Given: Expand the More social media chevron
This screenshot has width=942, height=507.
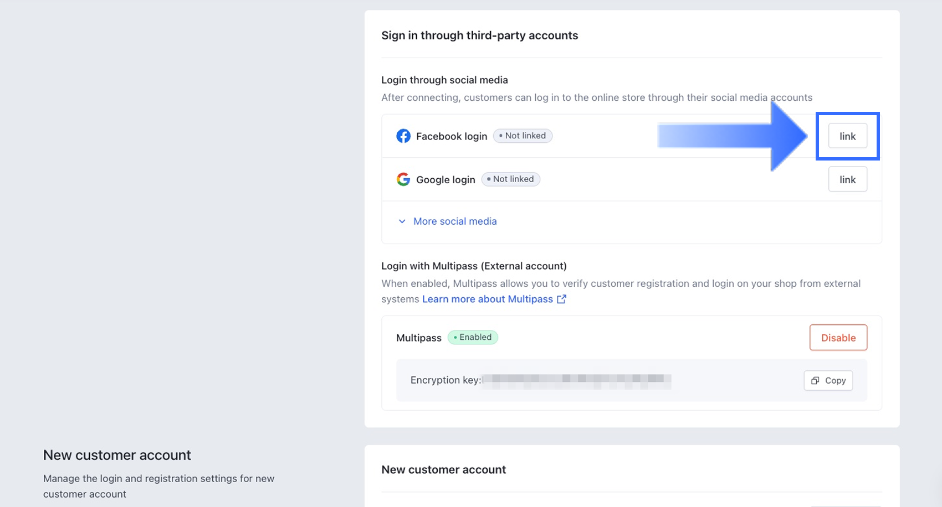Looking at the screenshot, I should (402, 221).
